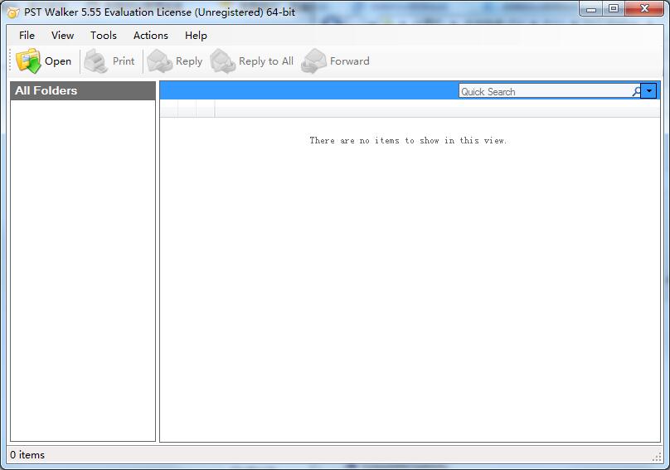
Task: Open the Help menu
Action: click(x=196, y=36)
